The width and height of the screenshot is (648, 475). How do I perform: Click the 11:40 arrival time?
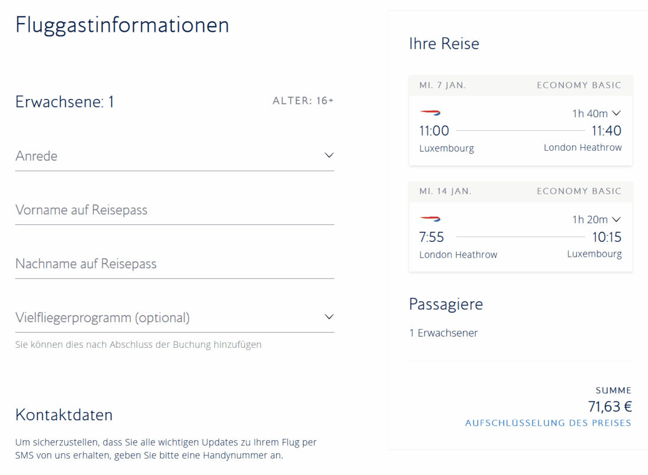click(x=606, y=131)
